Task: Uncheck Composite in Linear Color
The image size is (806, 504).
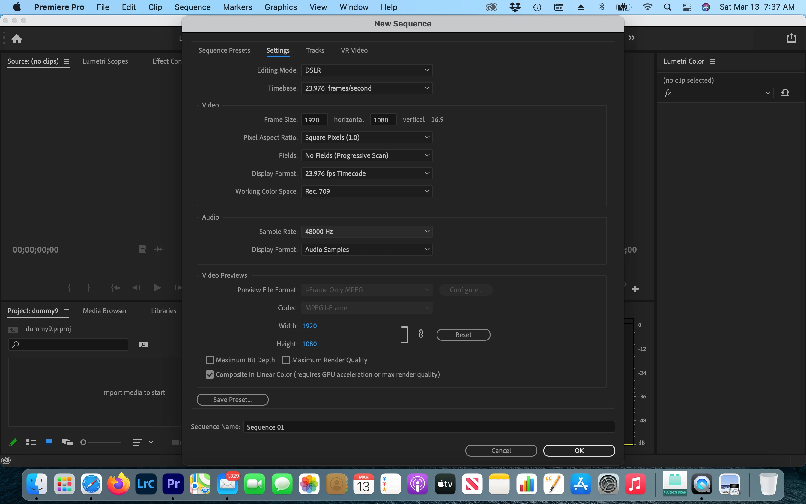Action: pos(210,374)
